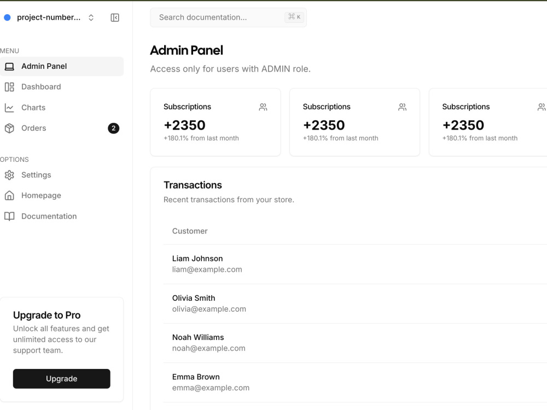Click the Orders notification badge showing 2
The width and height of the screenshot is (547, 410).
pyautogui.click(x=113, y=128)
